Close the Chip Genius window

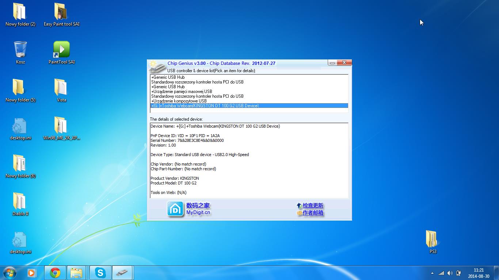[344, 63]
